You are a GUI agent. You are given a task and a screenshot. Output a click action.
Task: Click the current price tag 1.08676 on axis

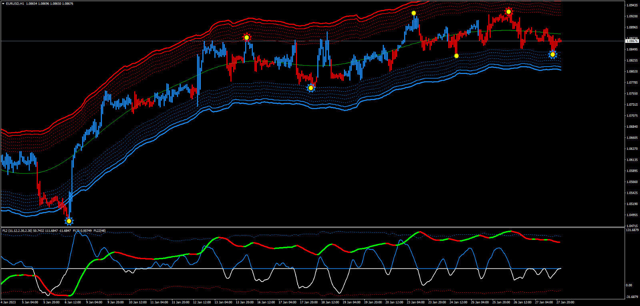pyautogui.click(x=632, y=41)
